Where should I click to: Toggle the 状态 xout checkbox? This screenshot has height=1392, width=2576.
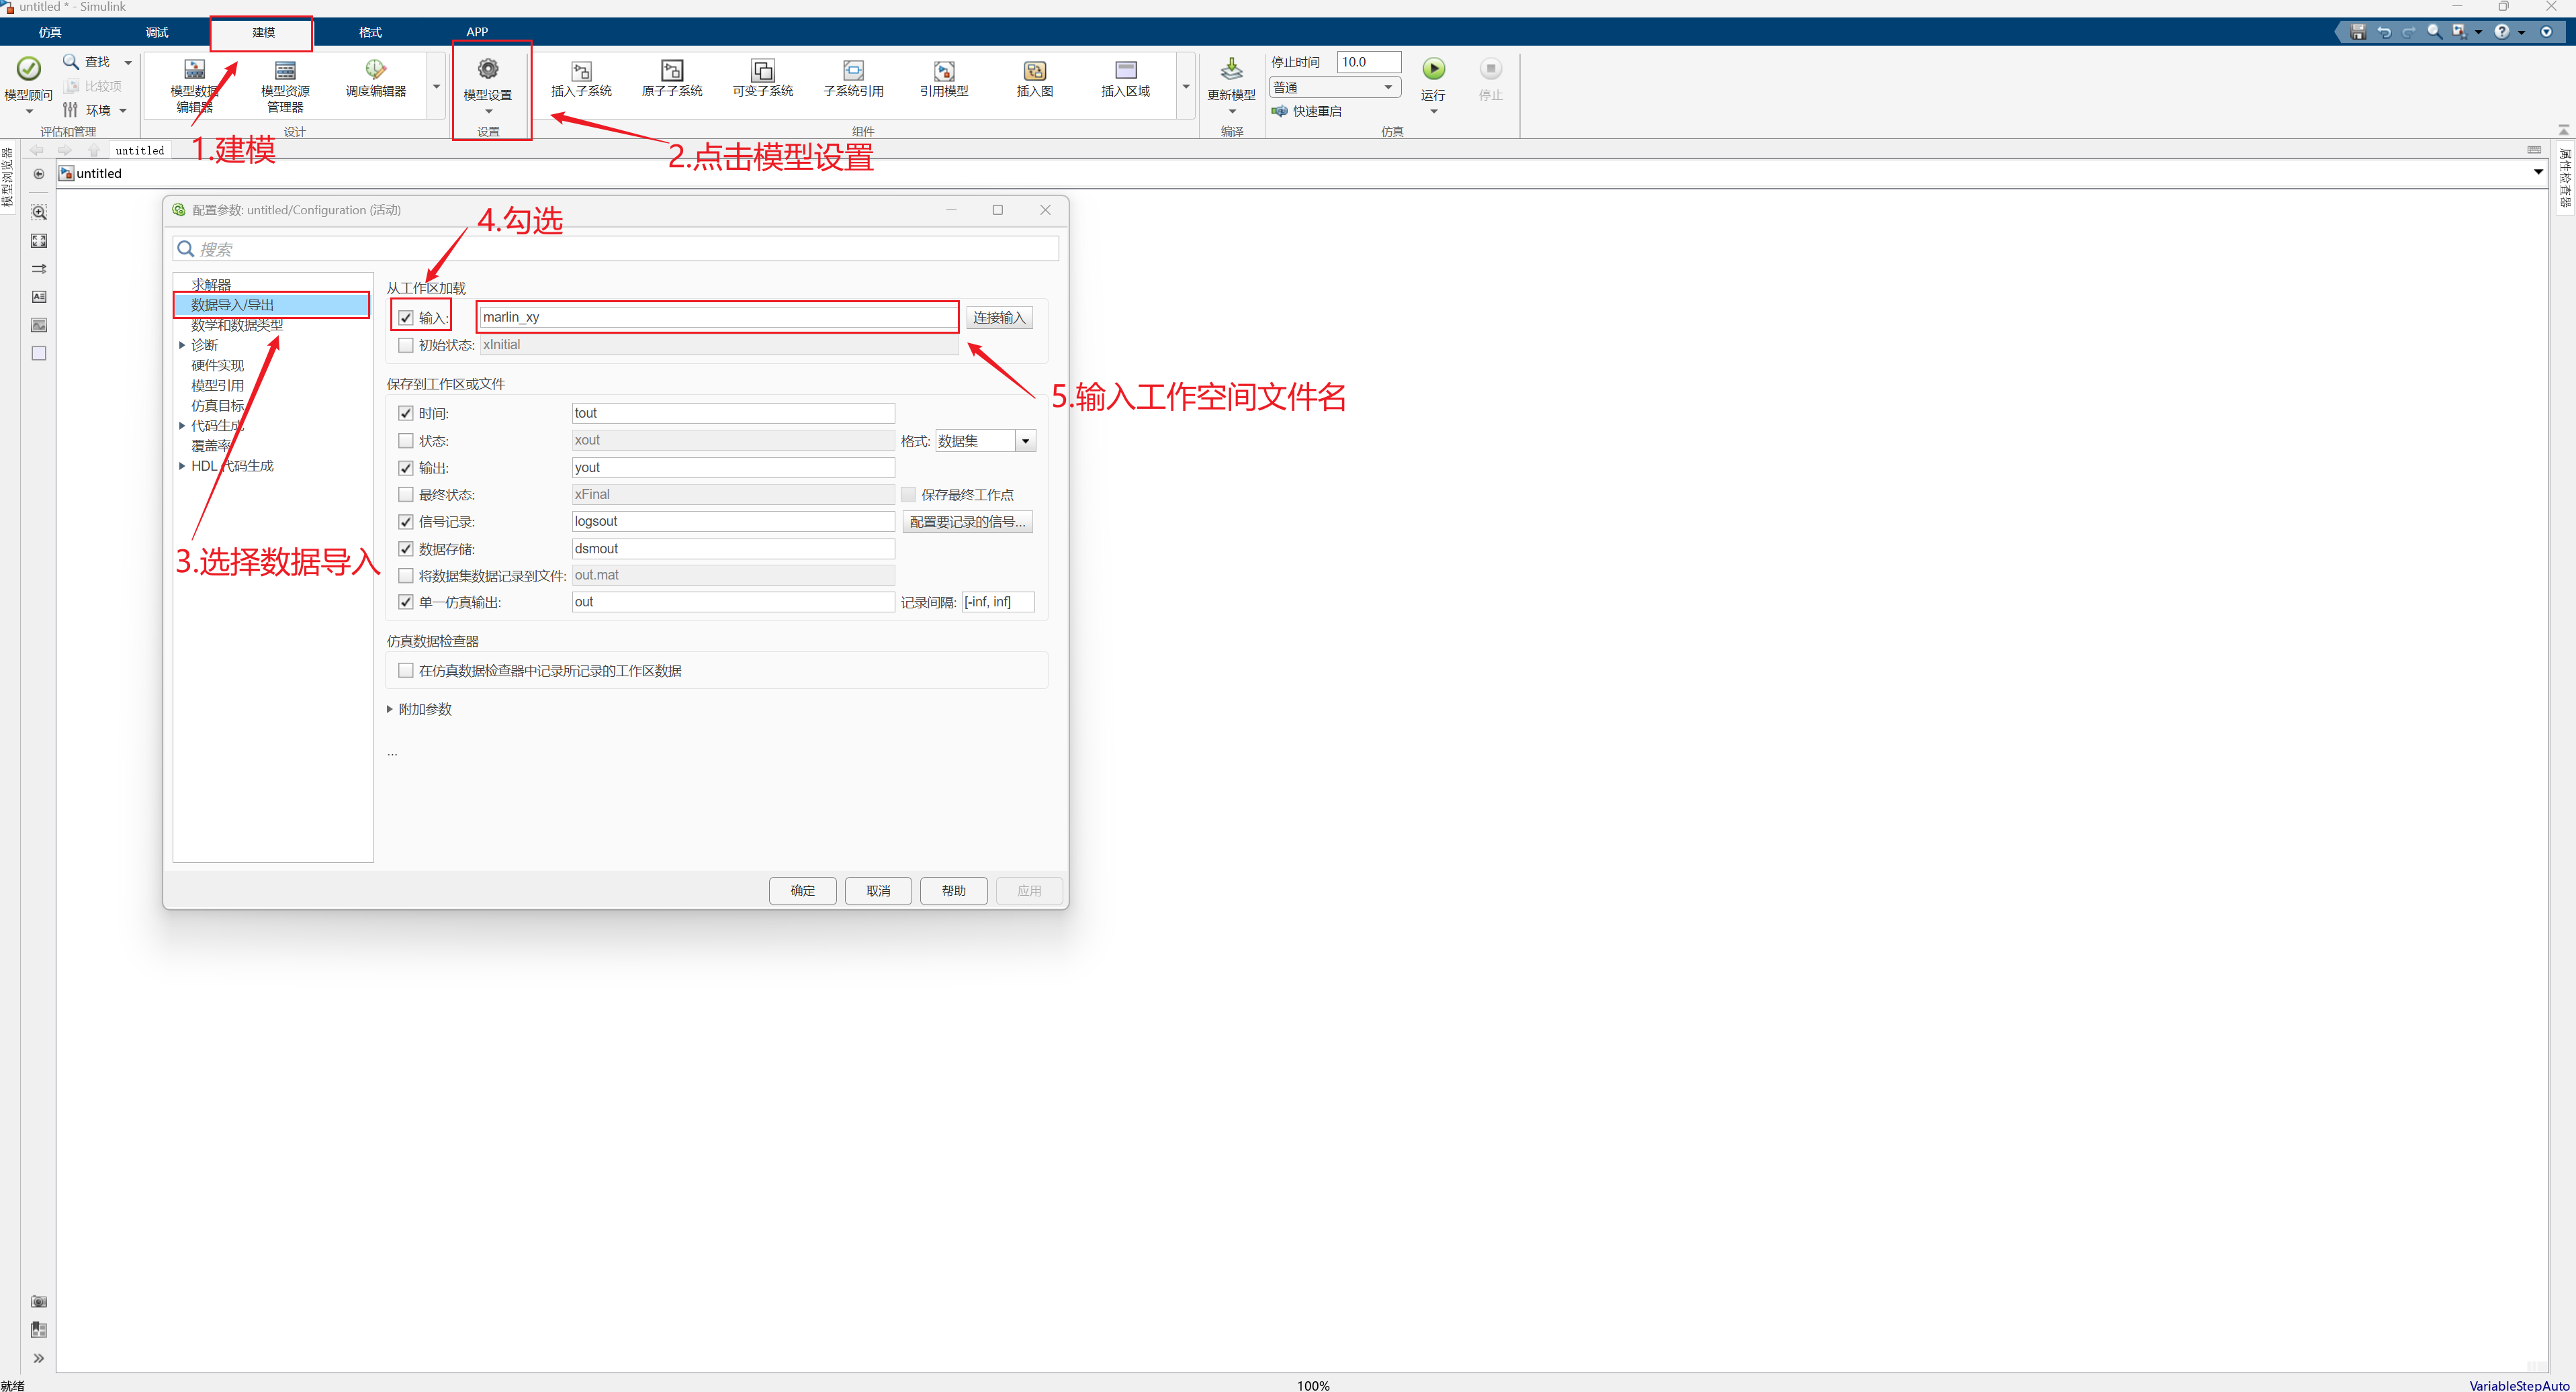pos(406,441)
